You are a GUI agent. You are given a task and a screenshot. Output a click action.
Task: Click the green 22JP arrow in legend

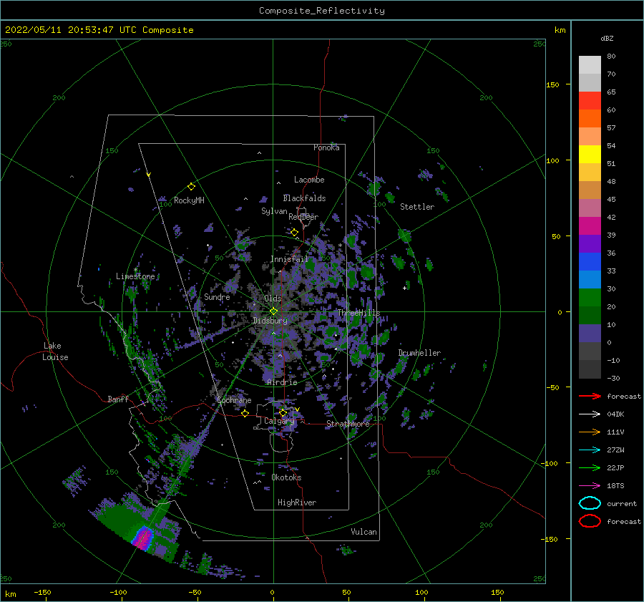tap(590, 467)
